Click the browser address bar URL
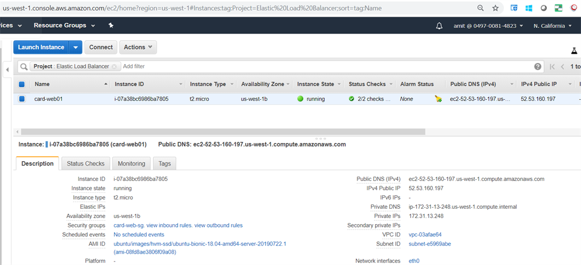581x265 pixels. click(192, 8)
